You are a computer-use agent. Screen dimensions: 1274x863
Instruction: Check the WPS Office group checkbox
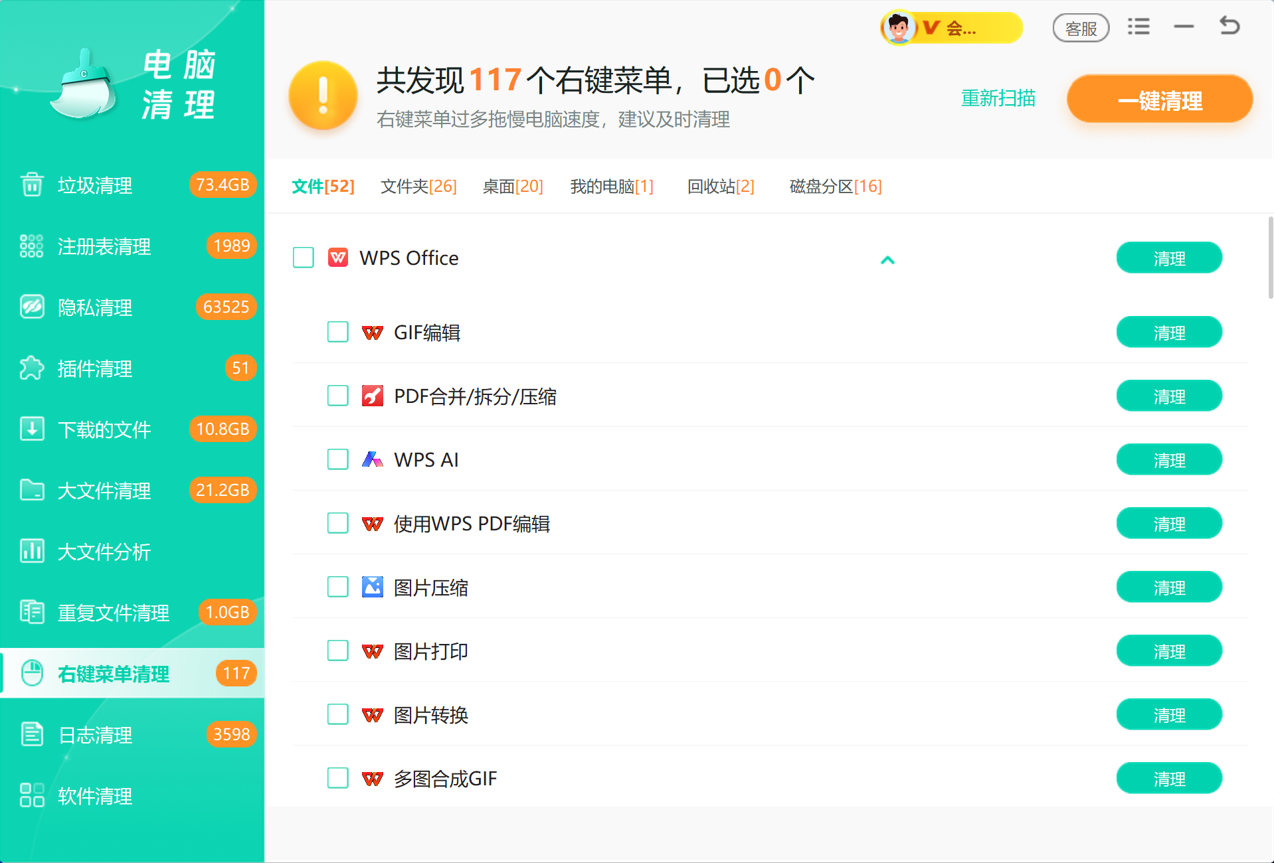[x=304, y=258]
